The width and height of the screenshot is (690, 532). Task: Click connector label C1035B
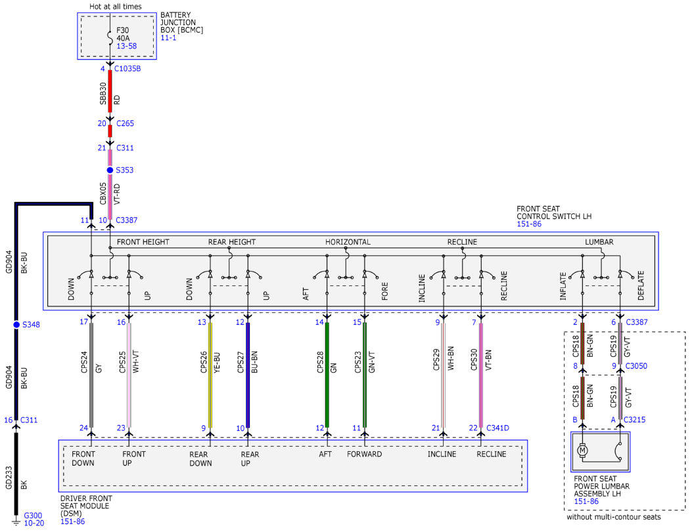(x=127, y=68)
